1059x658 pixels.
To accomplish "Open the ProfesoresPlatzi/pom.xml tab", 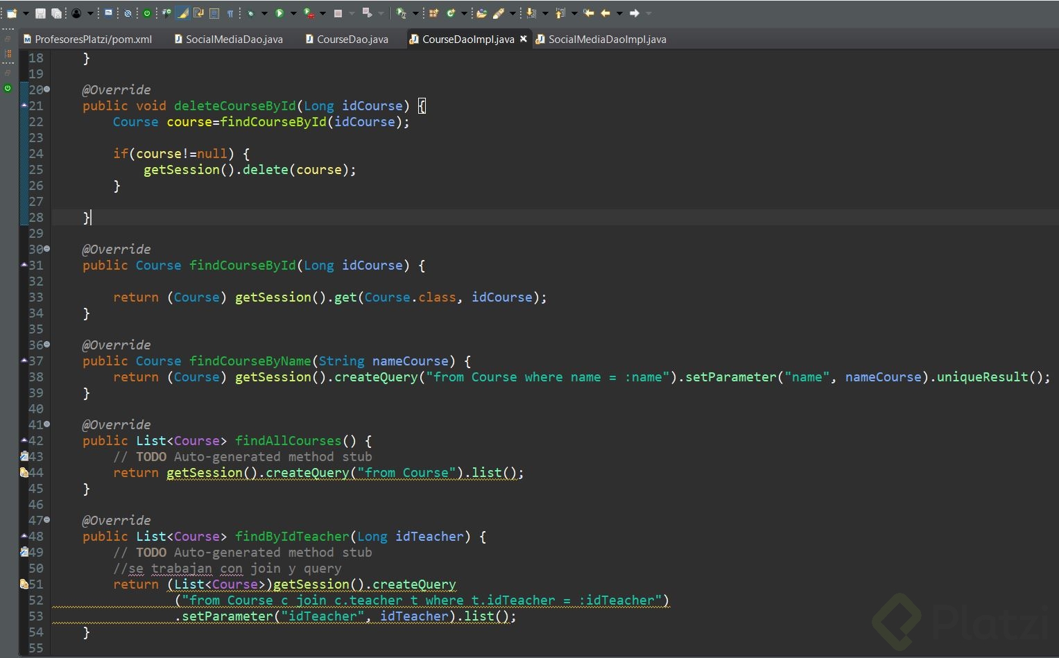I will click(x=93, y=40).
